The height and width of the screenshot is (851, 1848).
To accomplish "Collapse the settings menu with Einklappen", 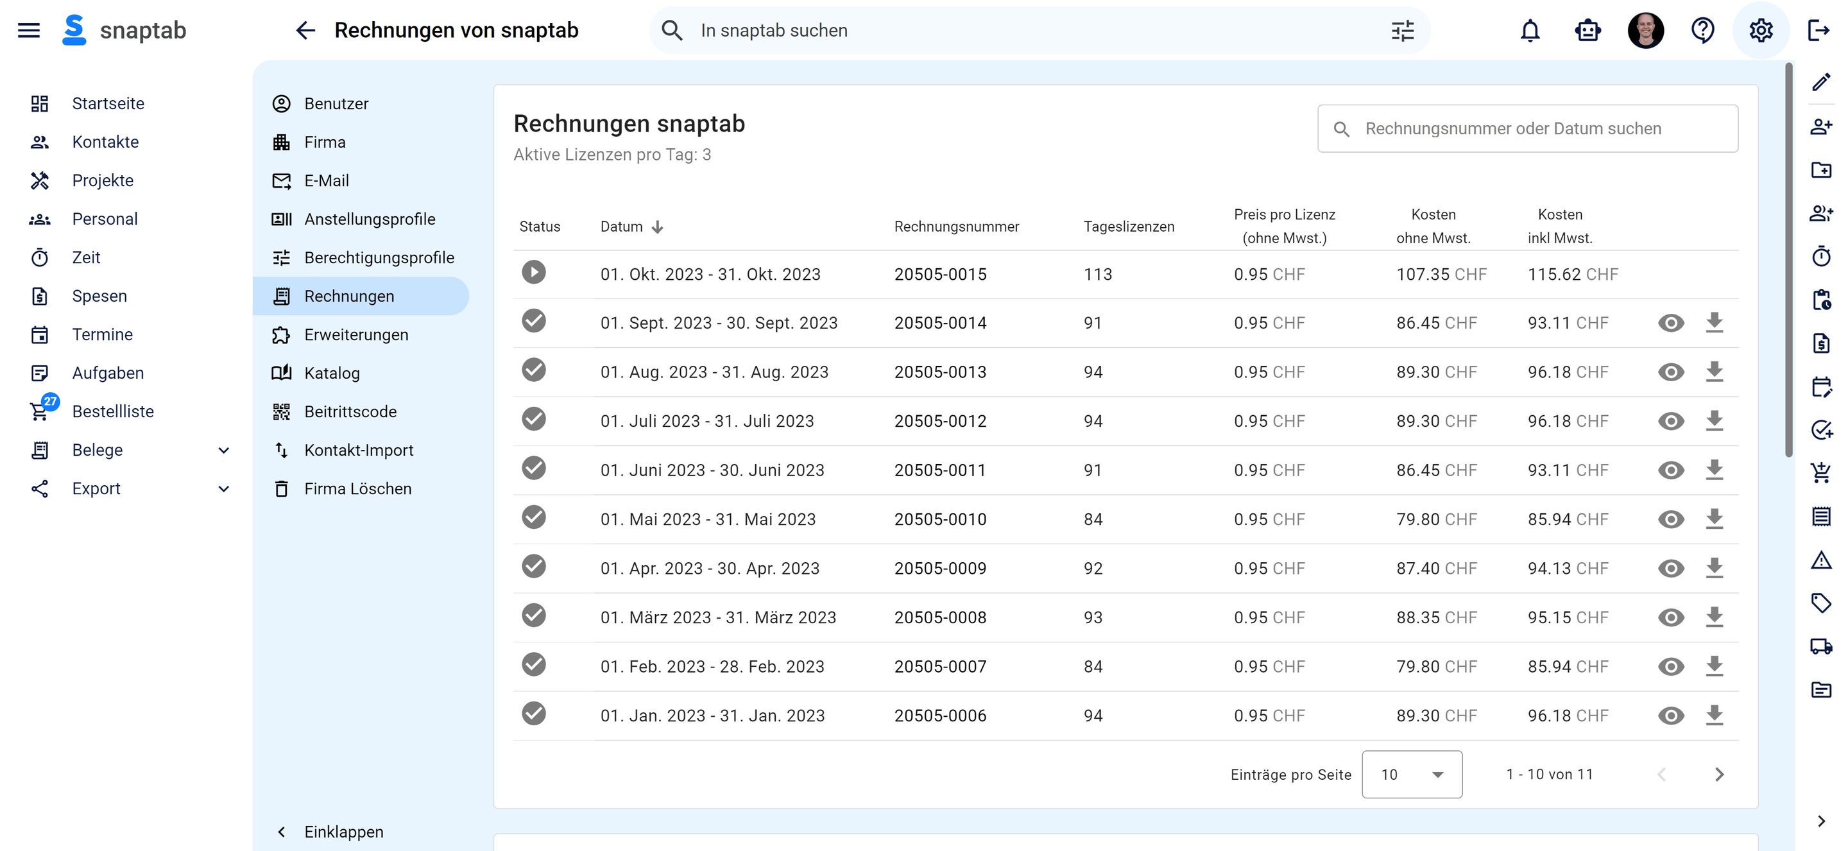I will pyautogui.click(x=330, y=832).
